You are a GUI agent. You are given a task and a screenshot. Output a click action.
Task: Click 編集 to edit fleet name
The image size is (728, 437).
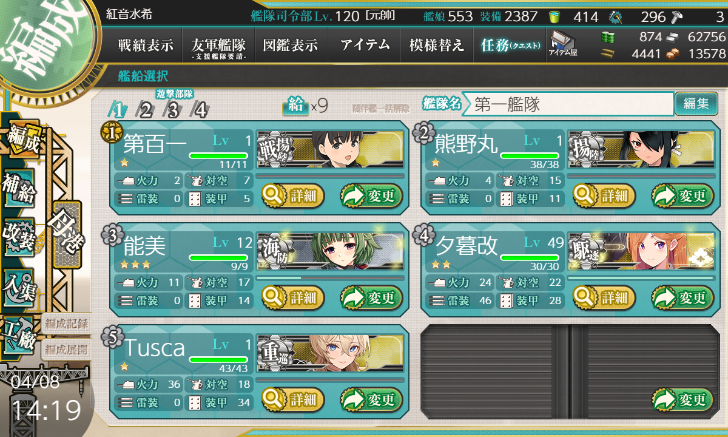coord(696,104)
